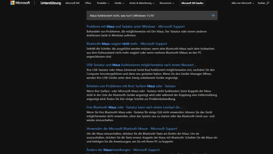Viewport: 273px width, 154px height.
Task: Open the Unterstützung home link
Action: point(51,3)
